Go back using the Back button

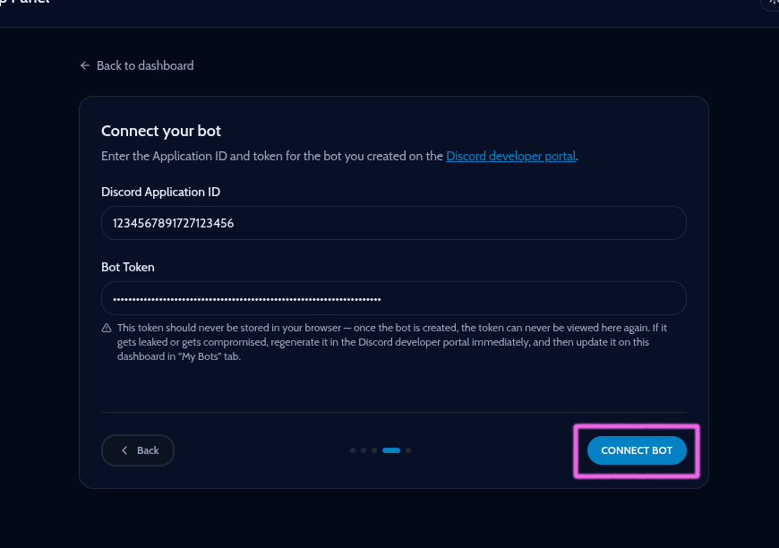point(138,450)
